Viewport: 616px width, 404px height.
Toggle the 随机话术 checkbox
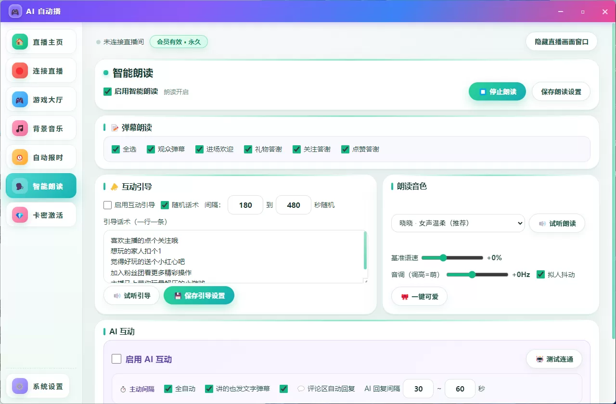coord(165,205)
